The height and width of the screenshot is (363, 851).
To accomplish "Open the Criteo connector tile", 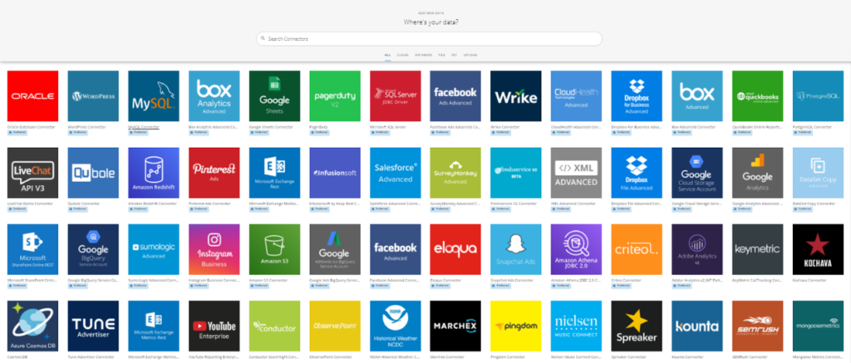I will tap(637, 249).
